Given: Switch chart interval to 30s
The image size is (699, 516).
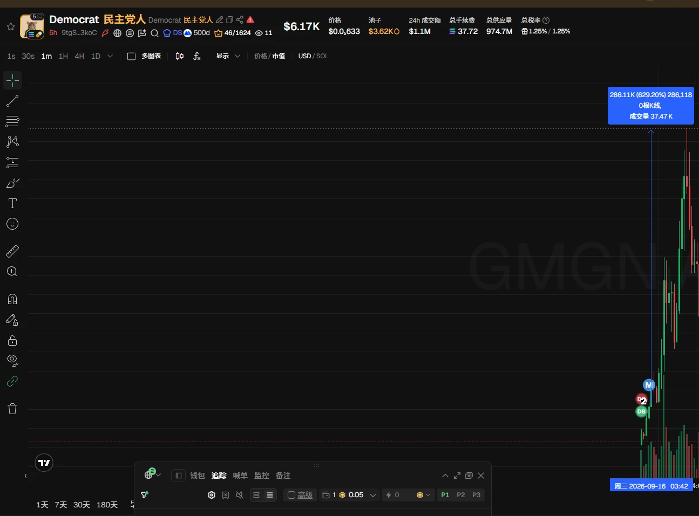Looking at the screenshot, I should (x=28, y=56).
